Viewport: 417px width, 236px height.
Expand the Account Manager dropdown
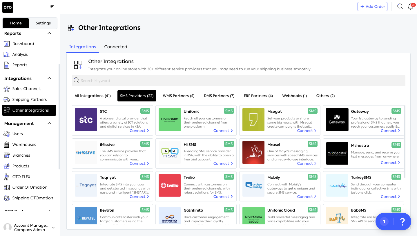pos(53,227)
